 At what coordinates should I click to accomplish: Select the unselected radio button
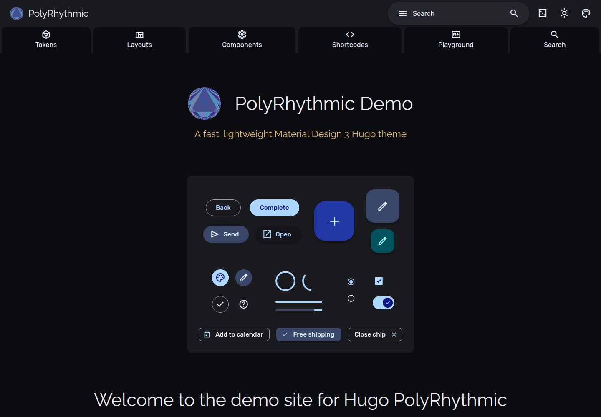pos(351,299)
